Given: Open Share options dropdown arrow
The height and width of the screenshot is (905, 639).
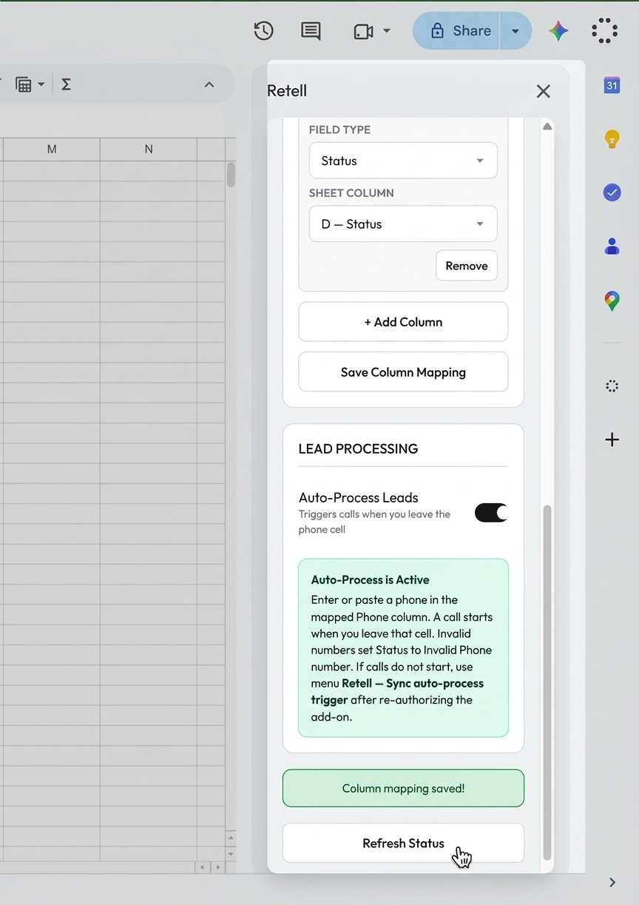Looking at the screenshot, I should click(515, 31).
